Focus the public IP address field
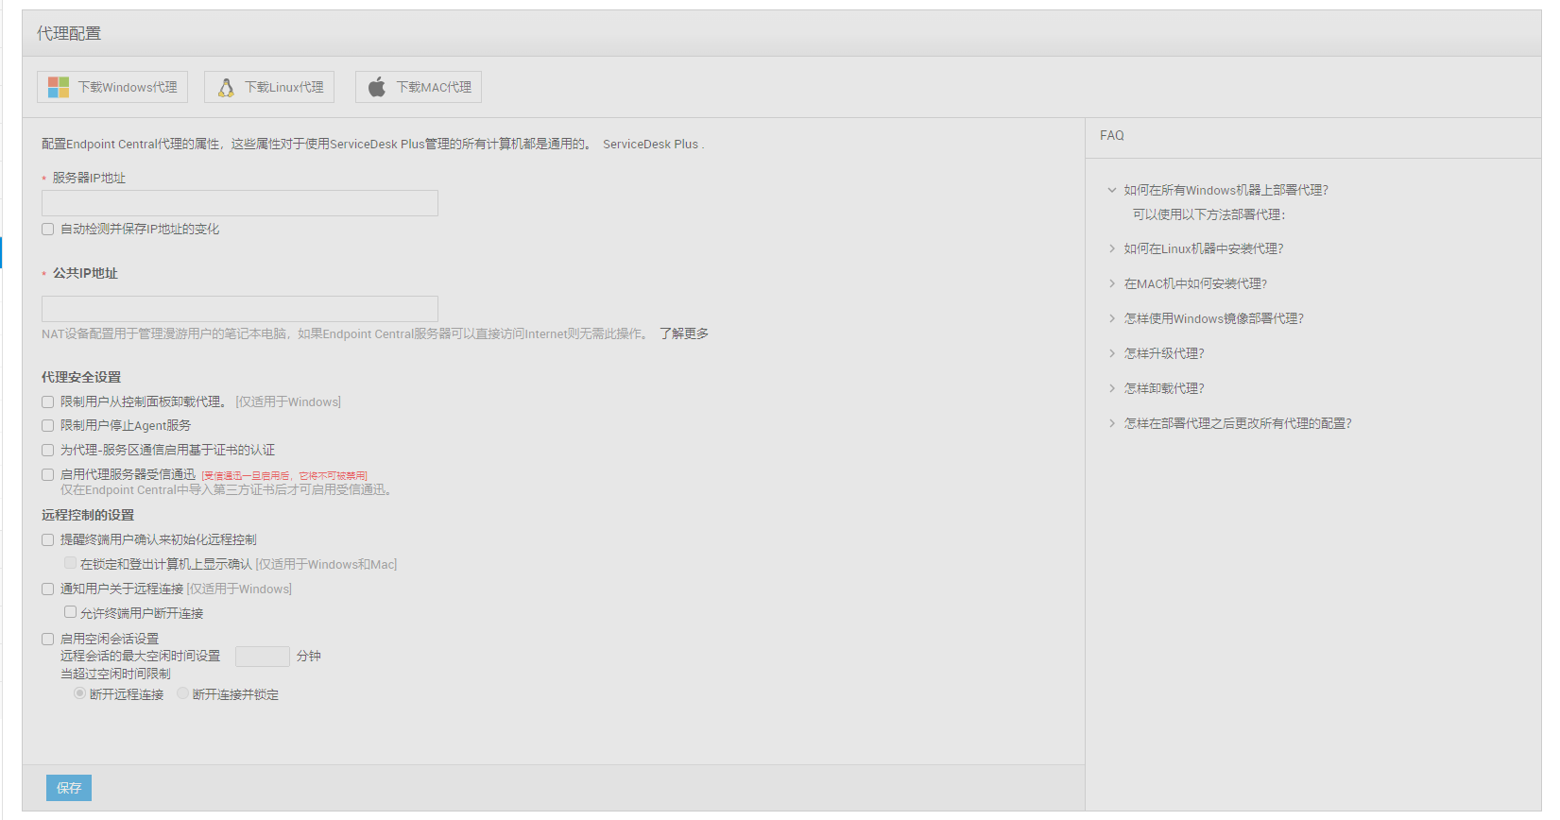Viewport: 1560px width, 820px height. click(x=240, y=308)
